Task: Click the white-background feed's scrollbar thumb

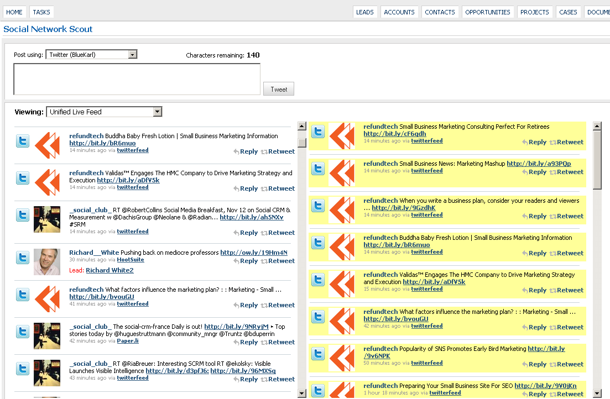Action: 302,143
